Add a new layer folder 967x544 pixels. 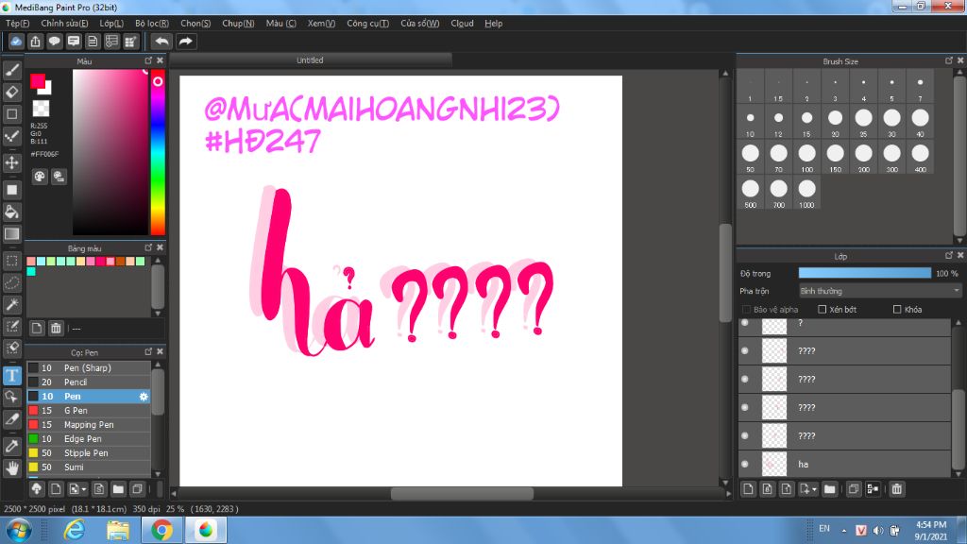(x=829, y=489)
